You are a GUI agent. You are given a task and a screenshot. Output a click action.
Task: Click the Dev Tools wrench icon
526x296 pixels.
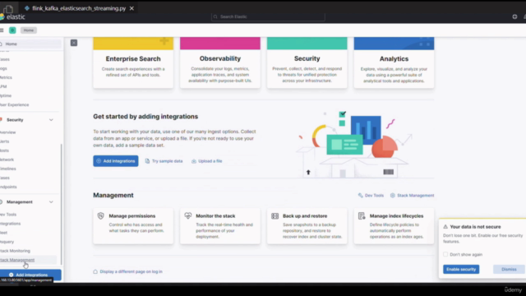click(360, 196)
